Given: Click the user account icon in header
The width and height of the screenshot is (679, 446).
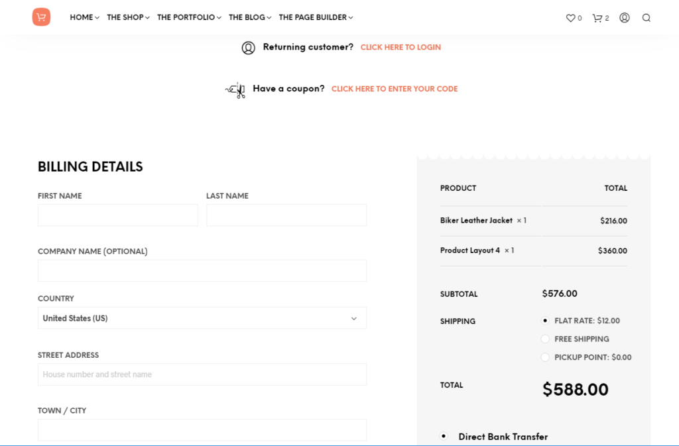Looking at the screenshot, I should (624, 18).
